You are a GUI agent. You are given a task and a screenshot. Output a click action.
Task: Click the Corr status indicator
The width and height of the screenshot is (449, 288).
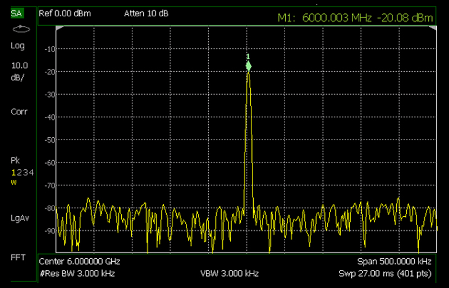(19, 112)
